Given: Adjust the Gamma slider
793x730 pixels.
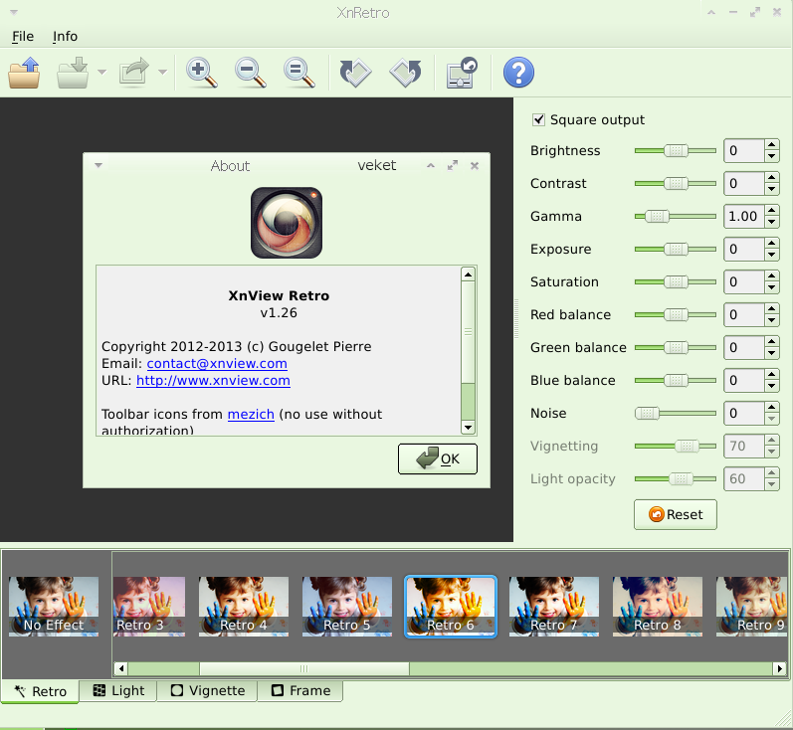Looking at the screenshot, I should (x=676, y=217).
